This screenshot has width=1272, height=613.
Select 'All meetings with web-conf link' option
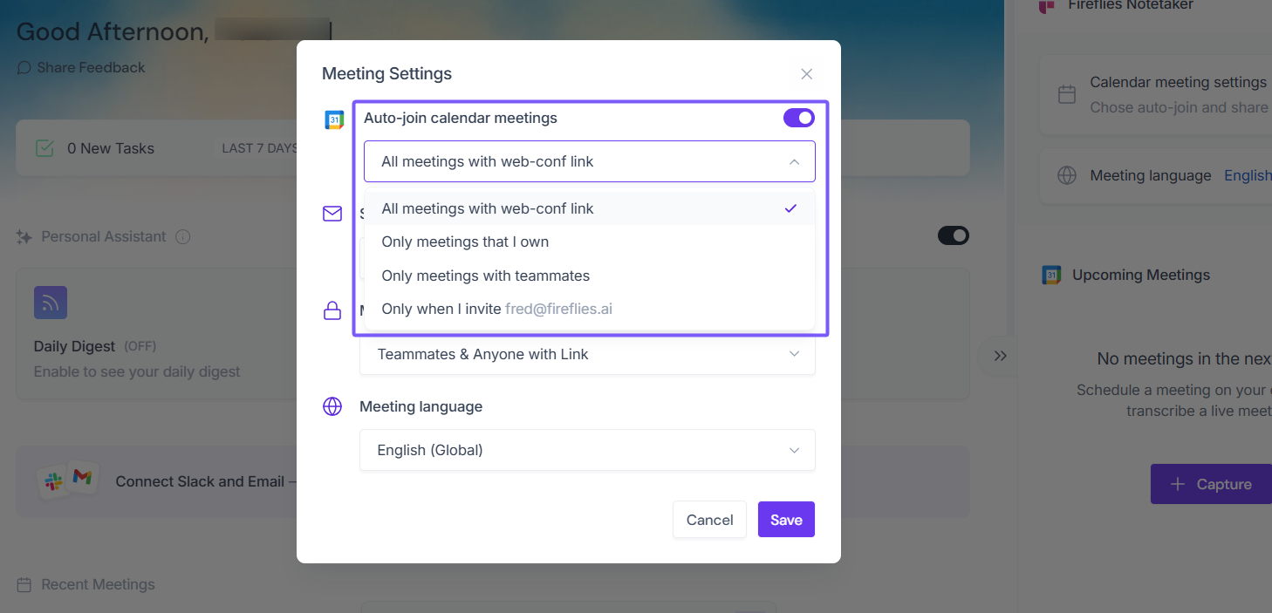point(590,208)
